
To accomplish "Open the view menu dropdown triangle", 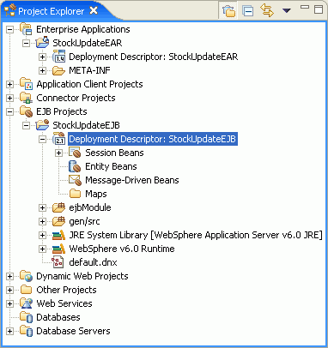I will pyautogui.click(x=286, y=11).
